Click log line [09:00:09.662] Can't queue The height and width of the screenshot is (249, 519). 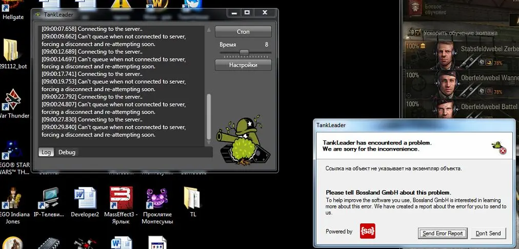[113, 40]
